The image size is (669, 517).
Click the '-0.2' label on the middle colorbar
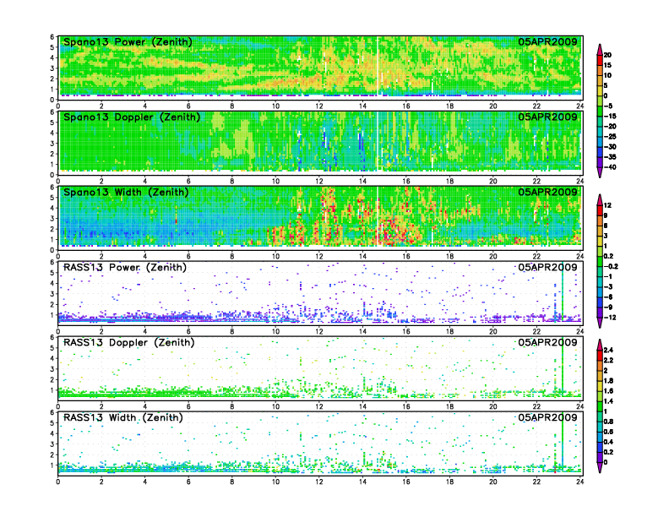(611, 267)
